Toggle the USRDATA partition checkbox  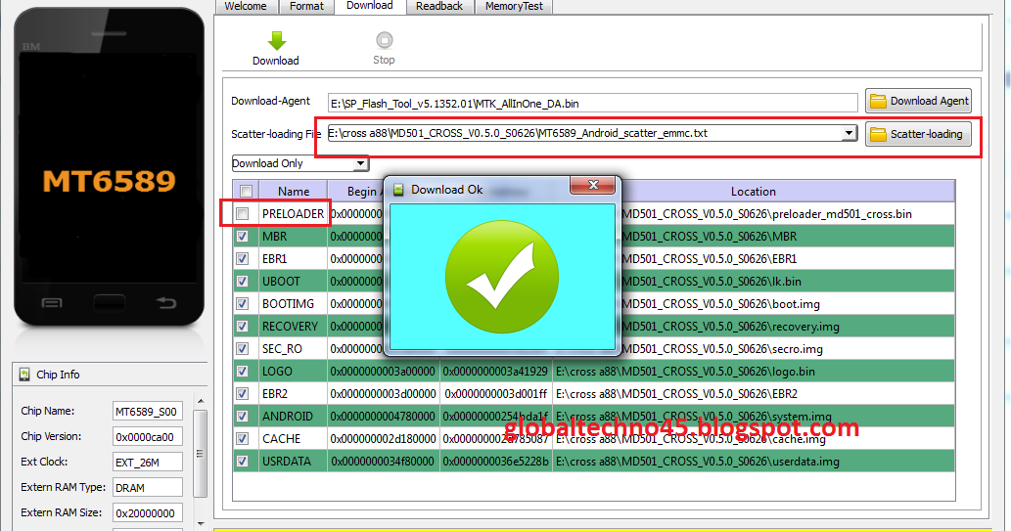click(x=242, y=462)
